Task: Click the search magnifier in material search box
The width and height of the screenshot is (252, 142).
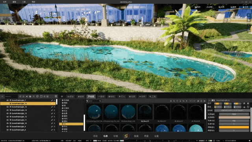Action: click(x=100, y=101)
